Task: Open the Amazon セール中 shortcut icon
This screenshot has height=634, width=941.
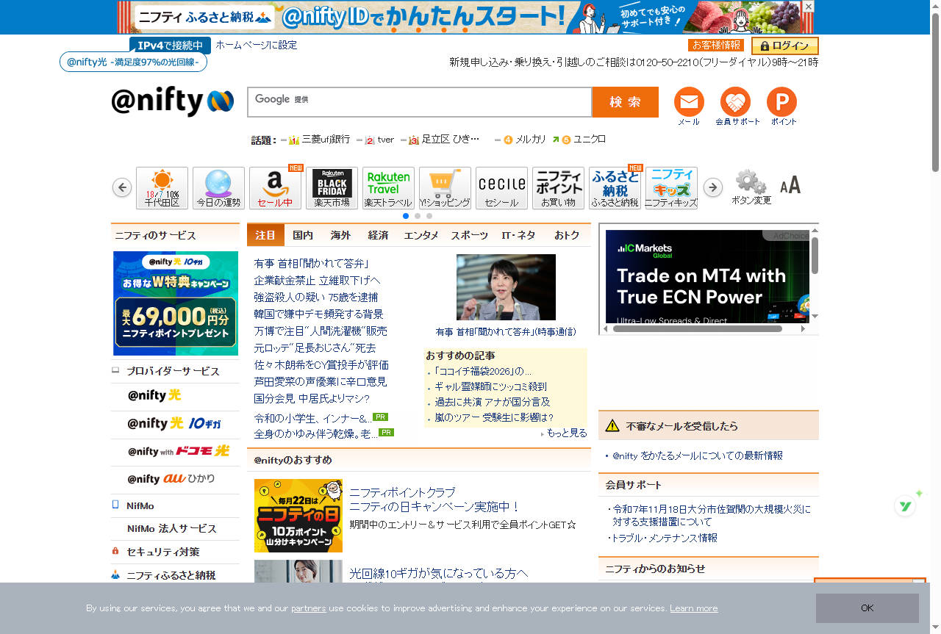Action: click(275, 187)
